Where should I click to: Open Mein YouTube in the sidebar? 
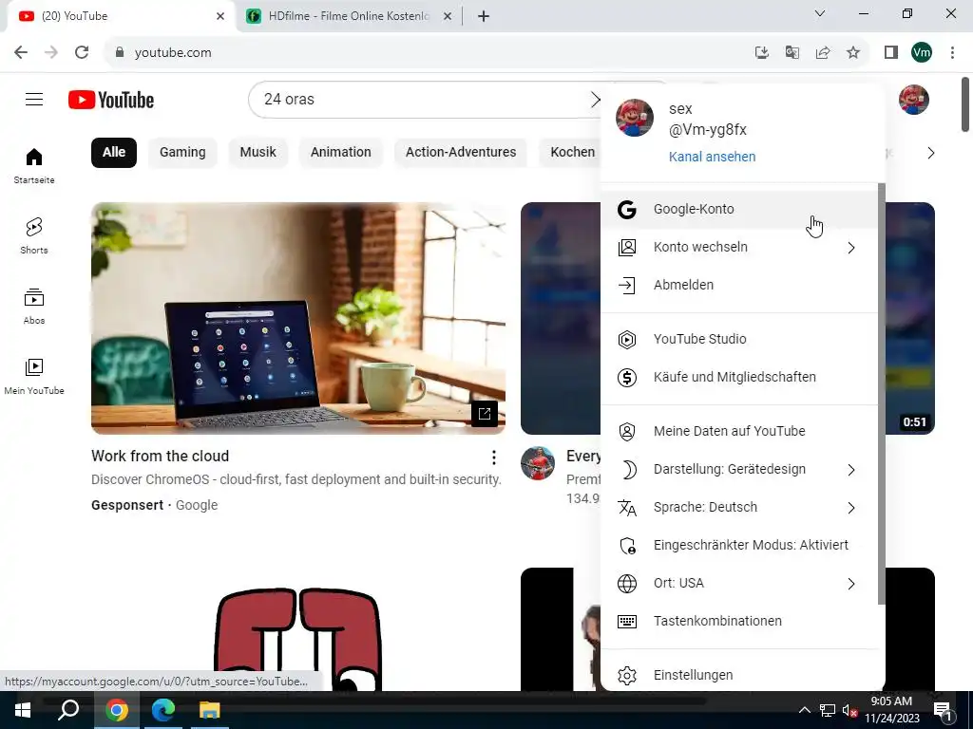(34, 376)
